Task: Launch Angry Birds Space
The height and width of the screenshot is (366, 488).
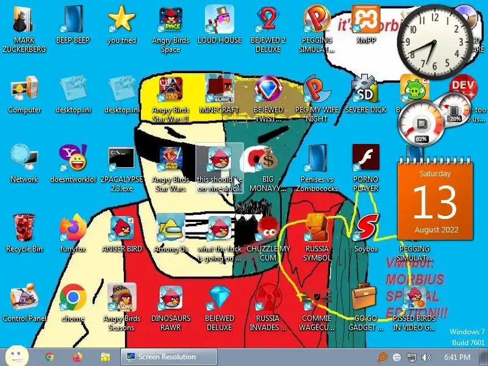Action: coord(171,29)
